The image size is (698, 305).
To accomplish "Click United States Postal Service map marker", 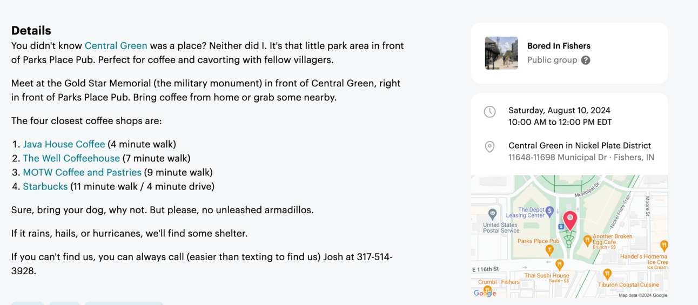I will click(x=492, y=214).
